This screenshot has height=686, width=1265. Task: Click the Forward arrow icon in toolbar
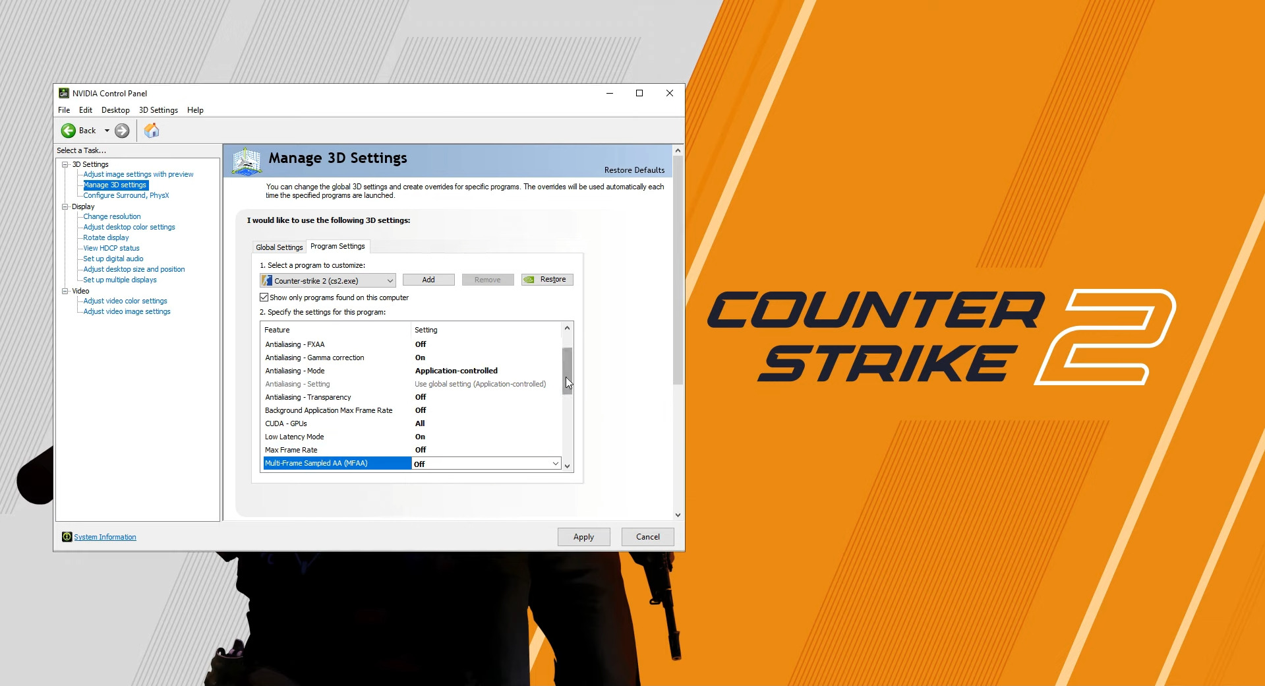point(122,131)
